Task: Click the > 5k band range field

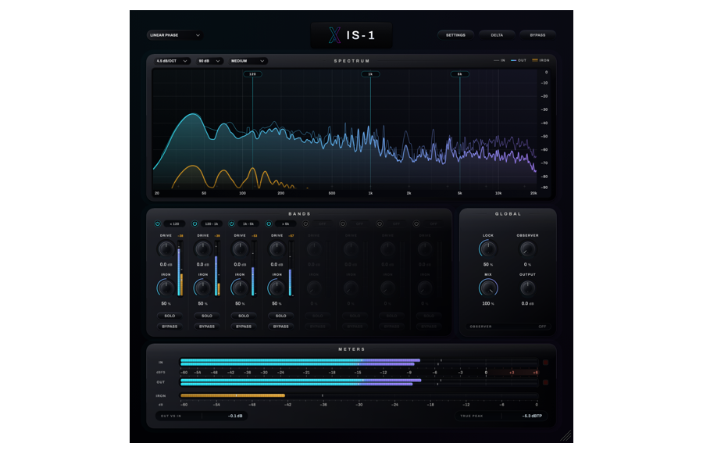Action: tap(286, 223)
